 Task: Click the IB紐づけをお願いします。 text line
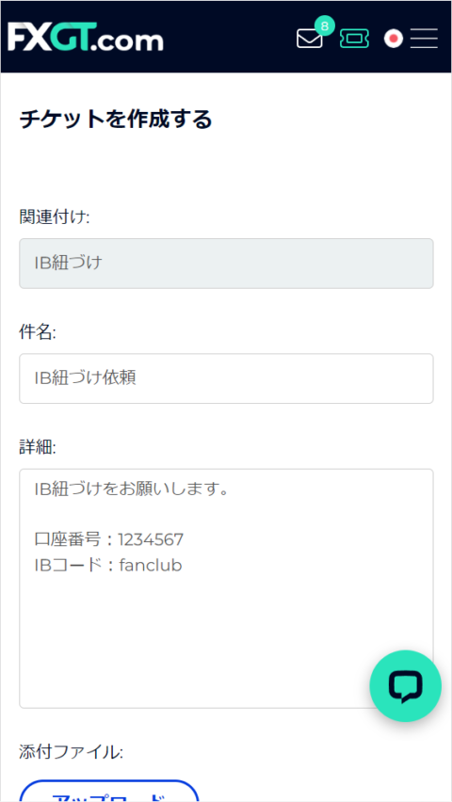(x=131, y=489)
